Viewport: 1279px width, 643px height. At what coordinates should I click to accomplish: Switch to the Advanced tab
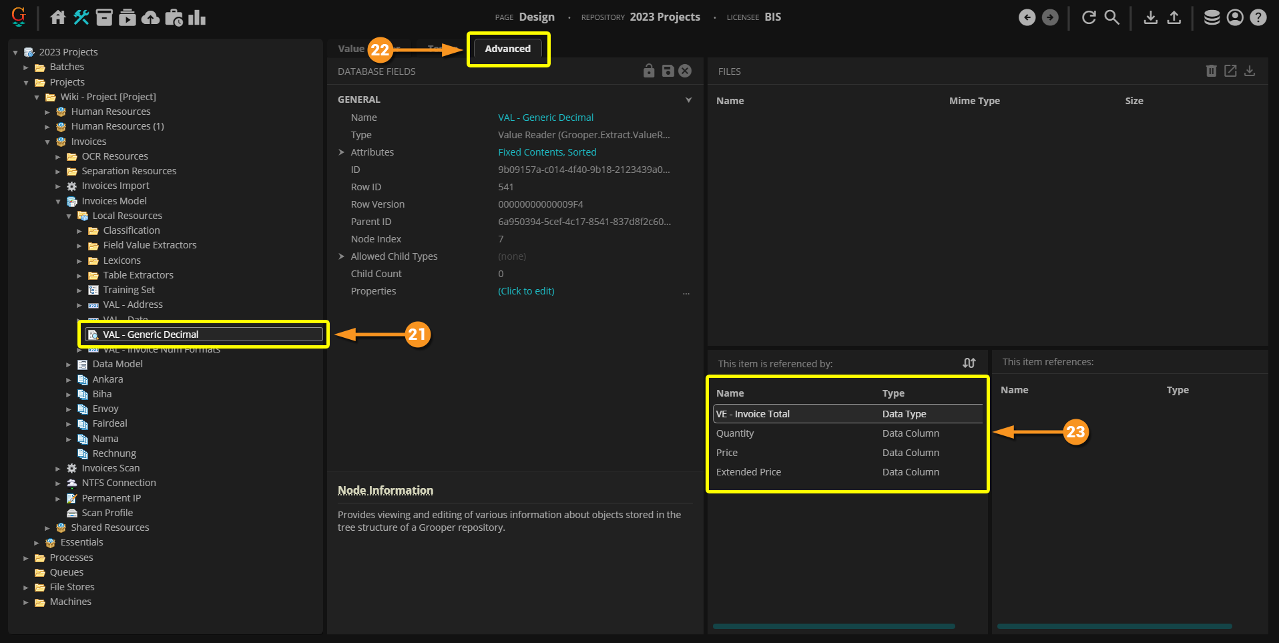pos(507,49)
